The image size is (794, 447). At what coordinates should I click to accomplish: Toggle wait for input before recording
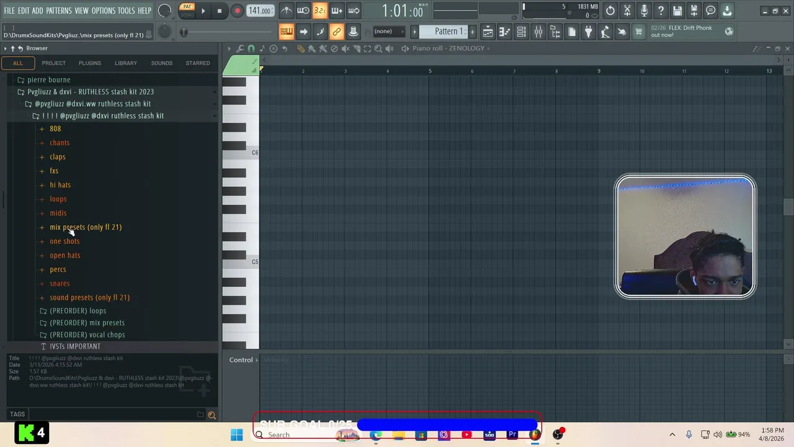click(x=303, y=11)
